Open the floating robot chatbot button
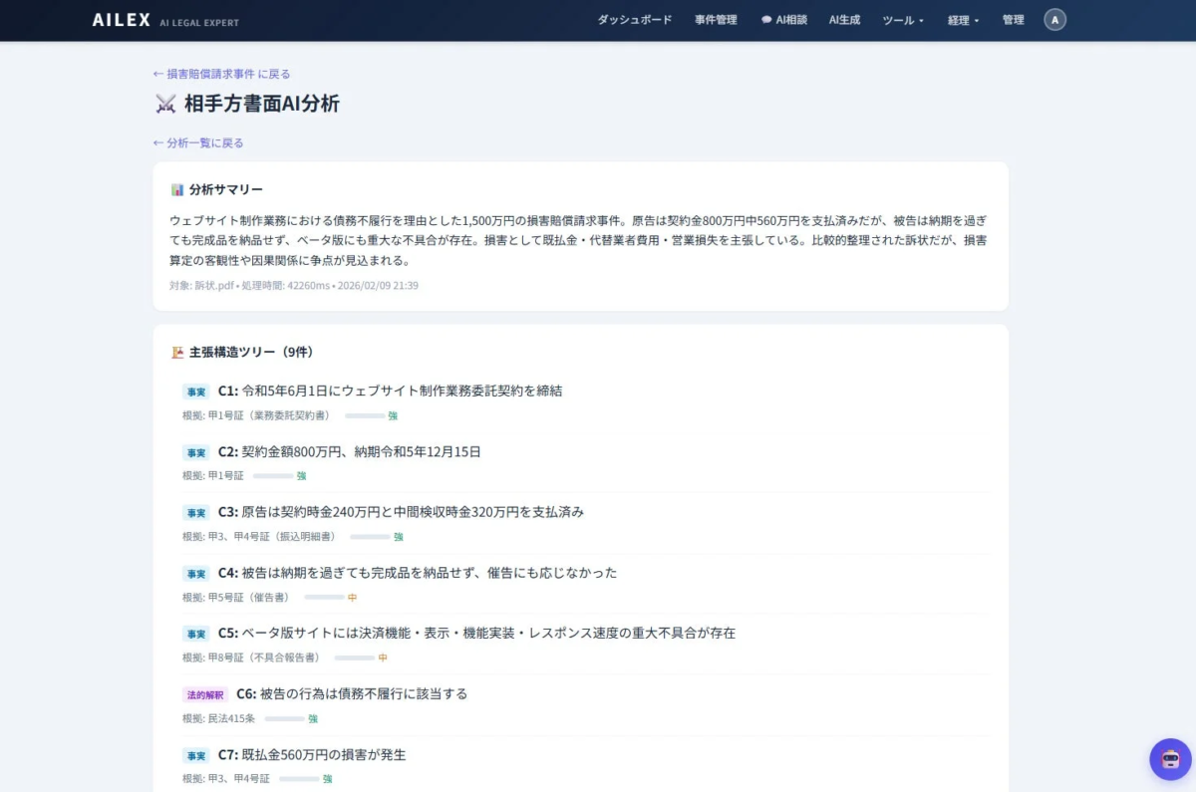The height and width of the screenshot is (792, 1196). click(x=1169, y=759)
